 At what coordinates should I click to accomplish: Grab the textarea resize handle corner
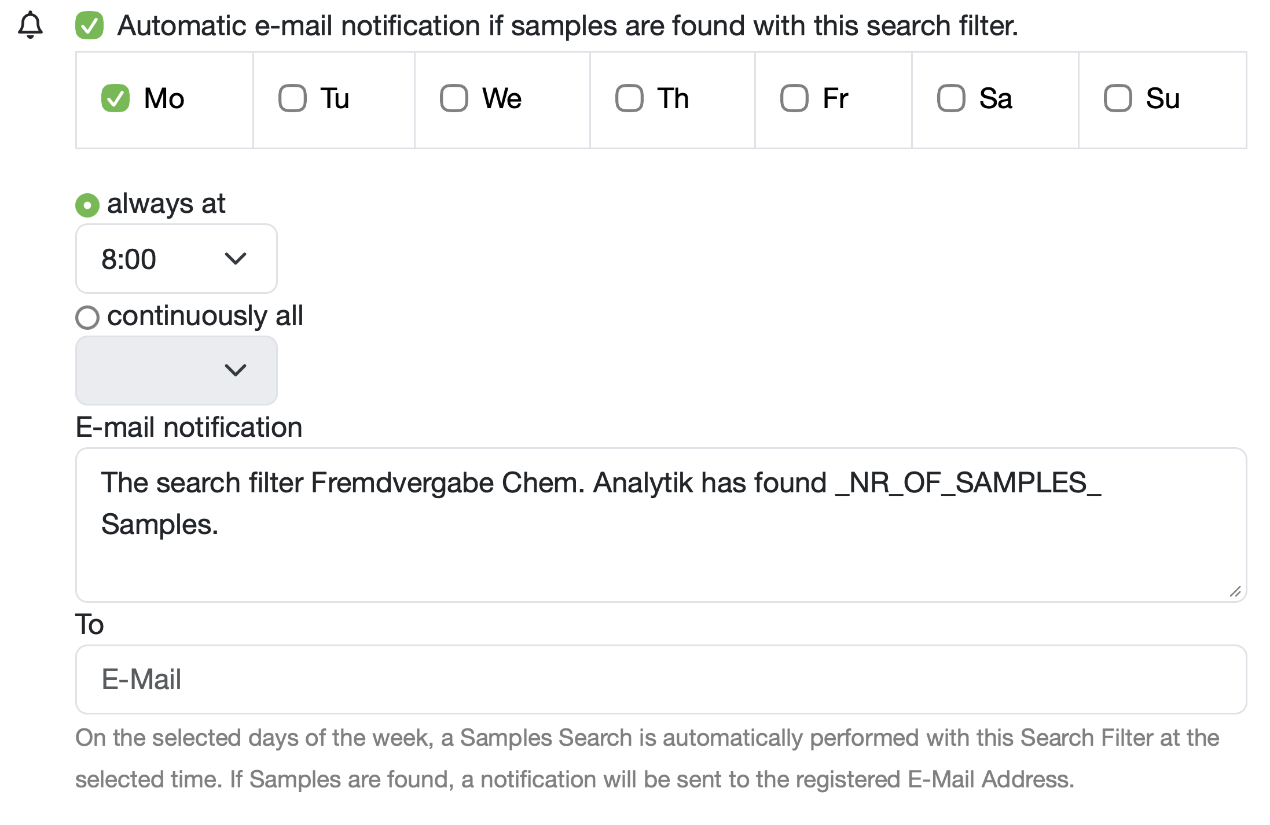[1235, 591]
